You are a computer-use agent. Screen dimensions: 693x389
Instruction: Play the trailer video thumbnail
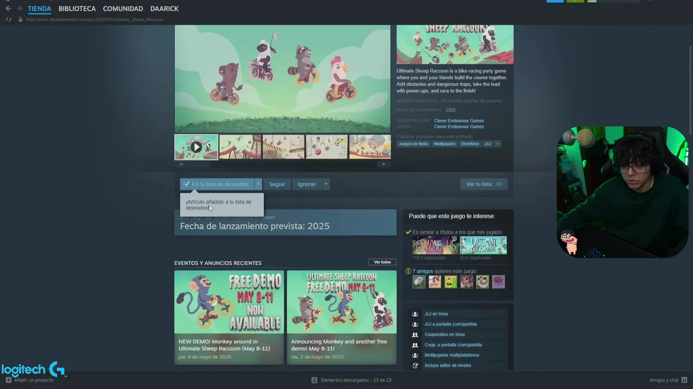click(196, 147)
